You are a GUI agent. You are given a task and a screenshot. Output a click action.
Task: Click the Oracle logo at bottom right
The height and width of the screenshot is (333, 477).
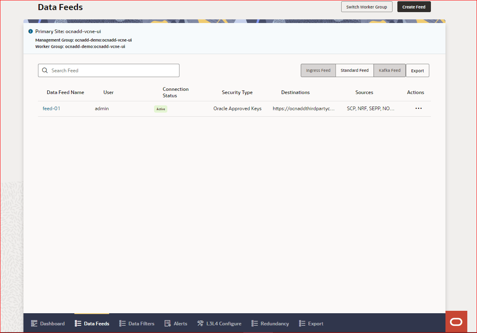click(x=456, y=321)
